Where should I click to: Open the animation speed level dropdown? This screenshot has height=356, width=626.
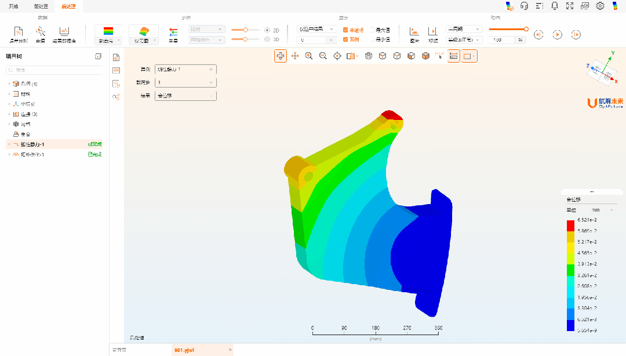coord(464,40)
